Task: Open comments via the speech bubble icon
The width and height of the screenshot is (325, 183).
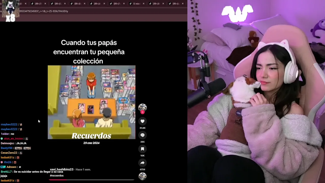Action: pyautogui.click(x=142, y=135)
